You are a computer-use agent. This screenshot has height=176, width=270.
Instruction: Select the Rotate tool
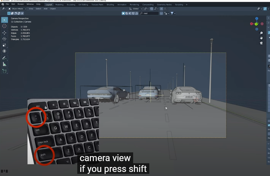click(x=4, y=39)
